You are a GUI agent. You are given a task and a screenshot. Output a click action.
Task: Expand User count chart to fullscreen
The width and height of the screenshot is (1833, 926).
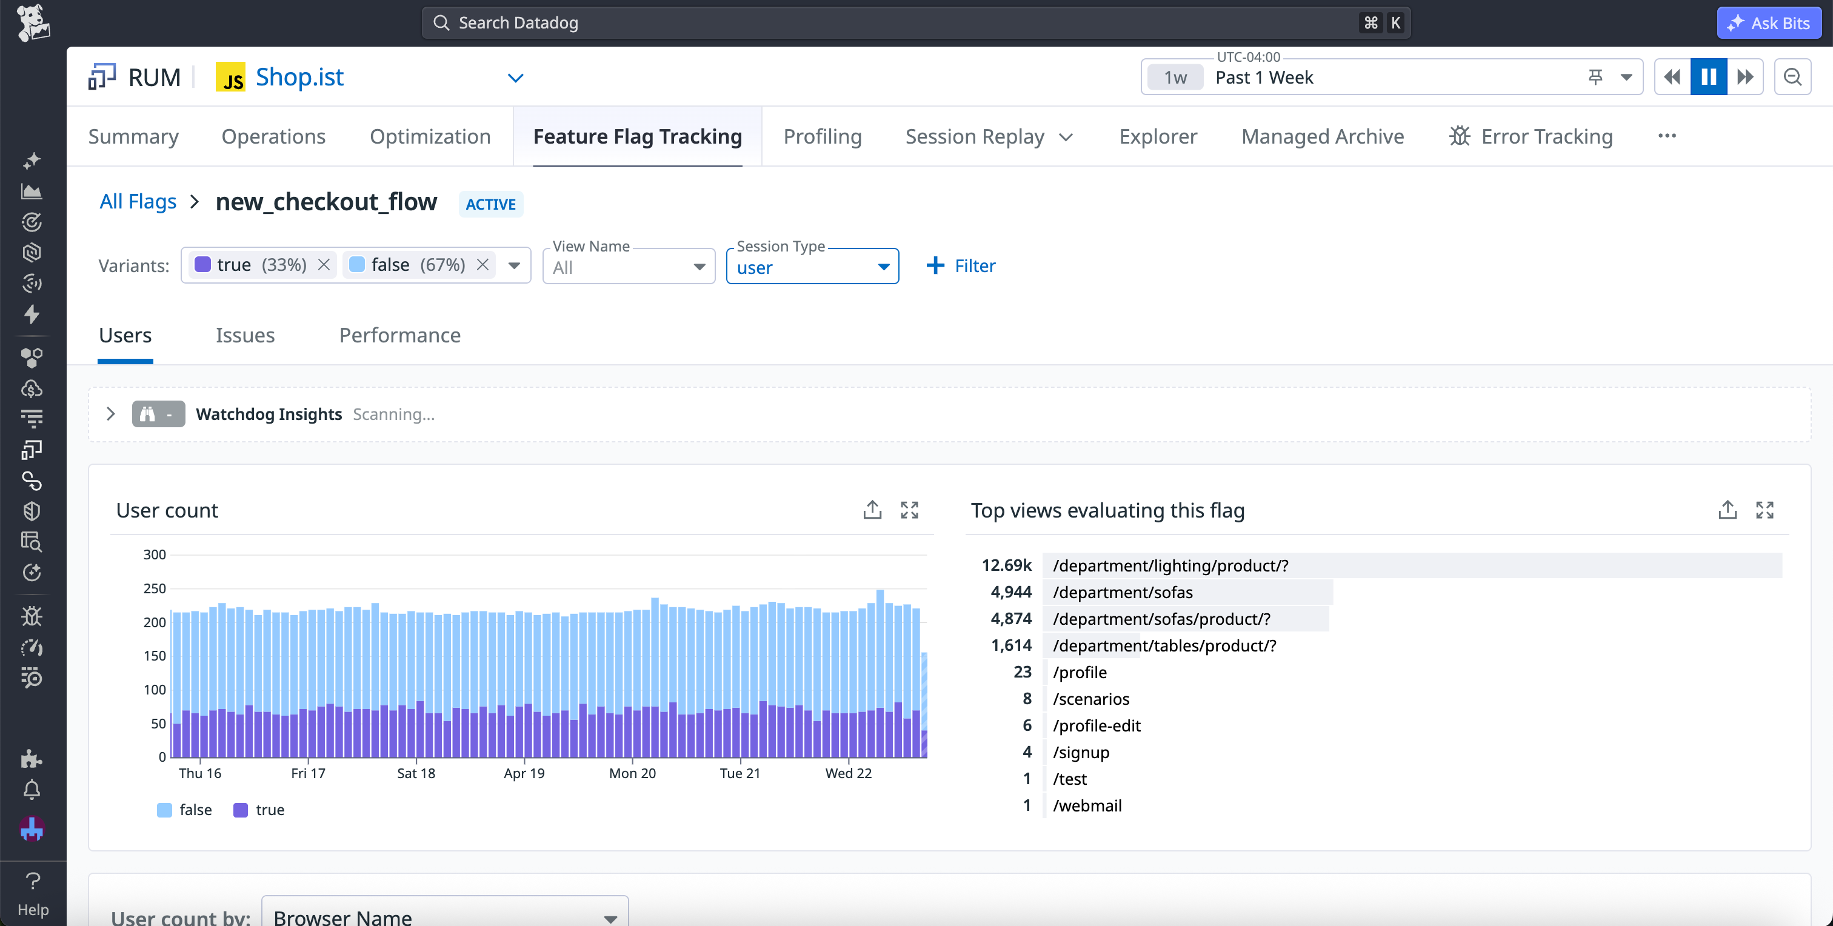tap(909, 510)
